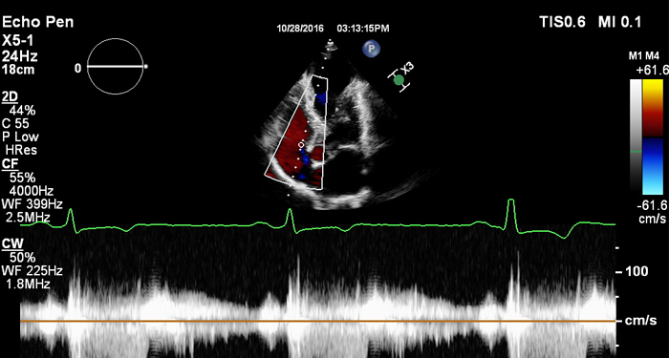This screenshot has width=669, height=358.
Task: Click the grayscale bar with green marker
Action: pos(636,137)
